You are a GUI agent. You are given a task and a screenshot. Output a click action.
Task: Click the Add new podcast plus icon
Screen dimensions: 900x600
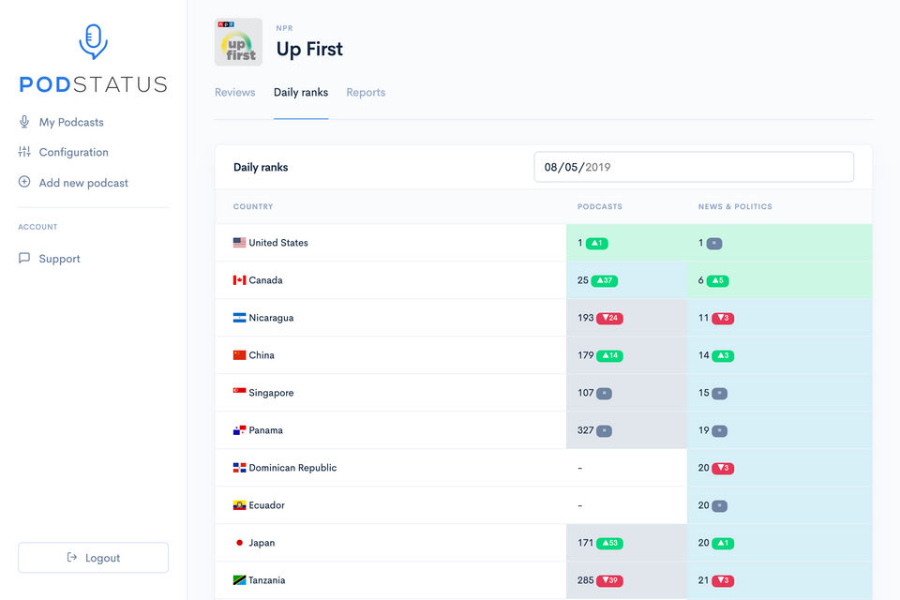[x=24, y=182]
